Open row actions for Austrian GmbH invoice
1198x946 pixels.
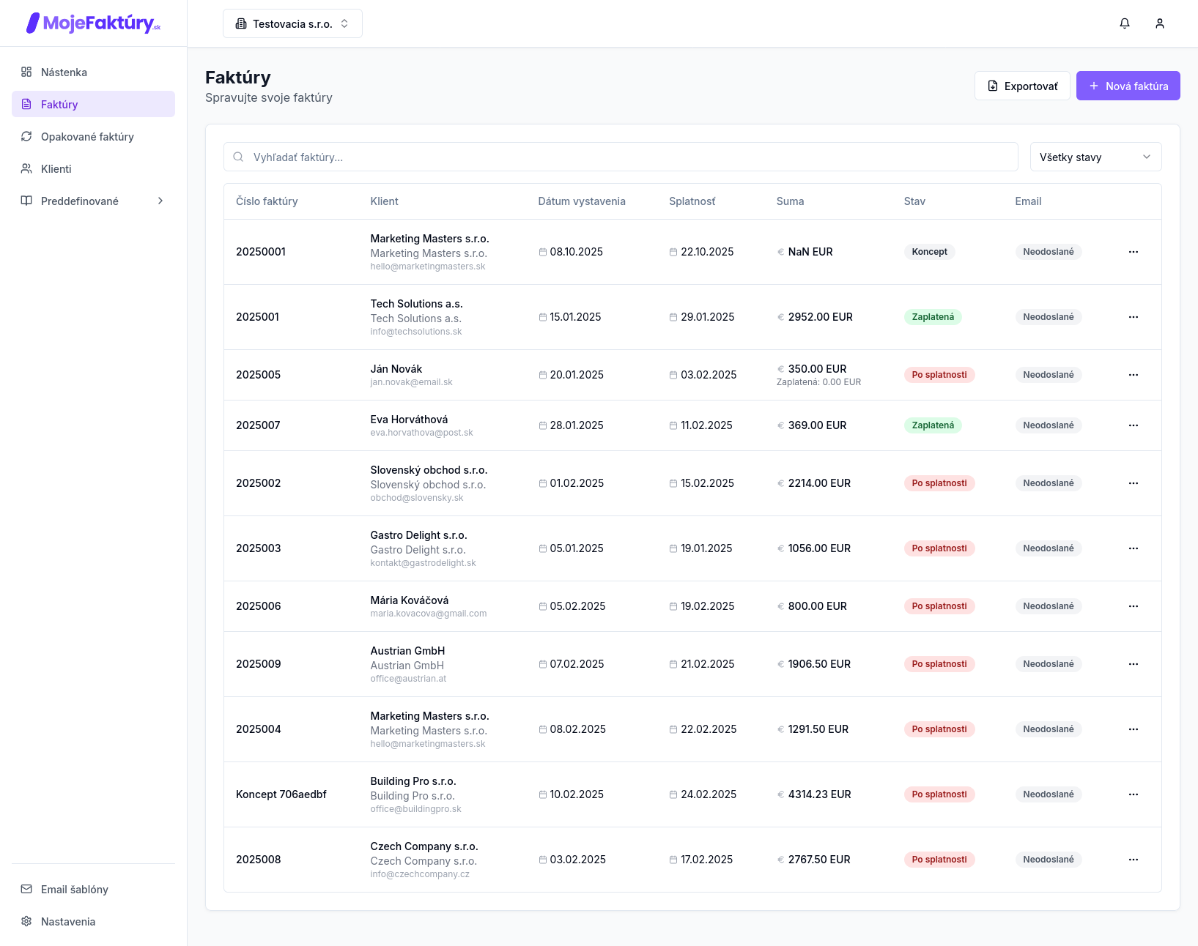click(x=1134, y=664)
